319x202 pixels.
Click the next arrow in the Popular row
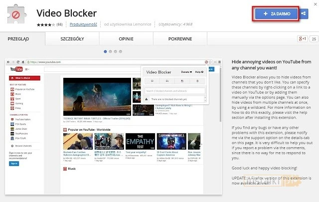tap(202, 144)
